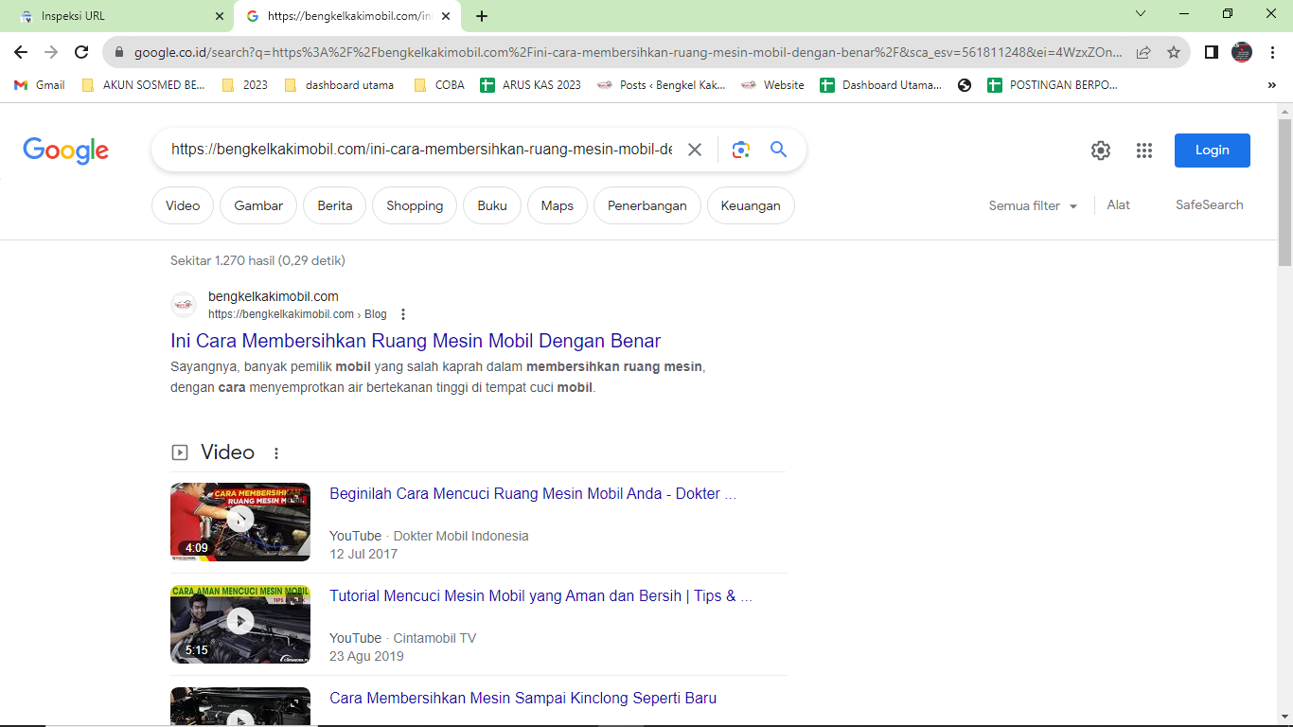Open Tutorial Mencuci Mesin Mobil video link
This screenshot has height=727, width=1293.
click(x=541, y=596)
